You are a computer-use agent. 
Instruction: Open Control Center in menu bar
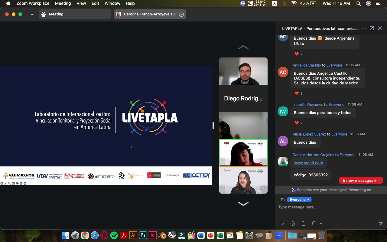[x=377, y=3]
